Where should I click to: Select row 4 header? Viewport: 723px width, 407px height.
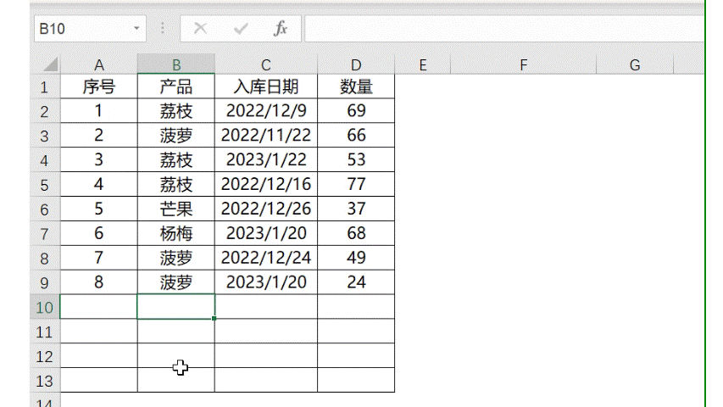pyautogui.click(x=44, y=160)
